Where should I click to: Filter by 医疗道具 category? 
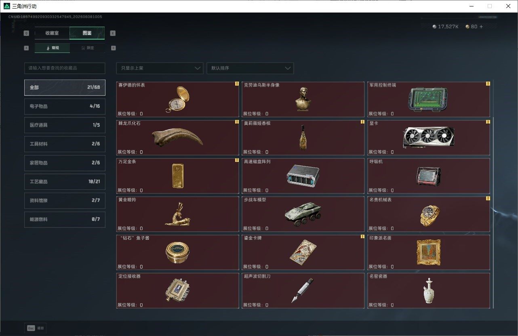pos(65,125)
